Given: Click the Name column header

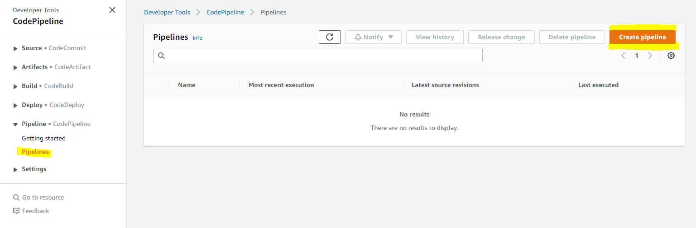Looking at the screenshot, I should (x=187, y=85).
